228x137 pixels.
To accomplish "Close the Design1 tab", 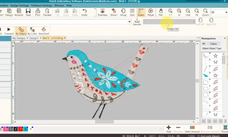I will (x=40, y=38).
